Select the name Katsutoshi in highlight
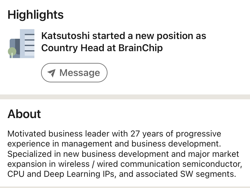The width and height of the screenshot is (250, 188). [65, 36]
